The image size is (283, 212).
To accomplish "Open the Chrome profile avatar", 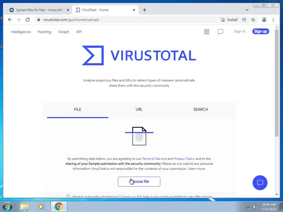I will [264, 20].
